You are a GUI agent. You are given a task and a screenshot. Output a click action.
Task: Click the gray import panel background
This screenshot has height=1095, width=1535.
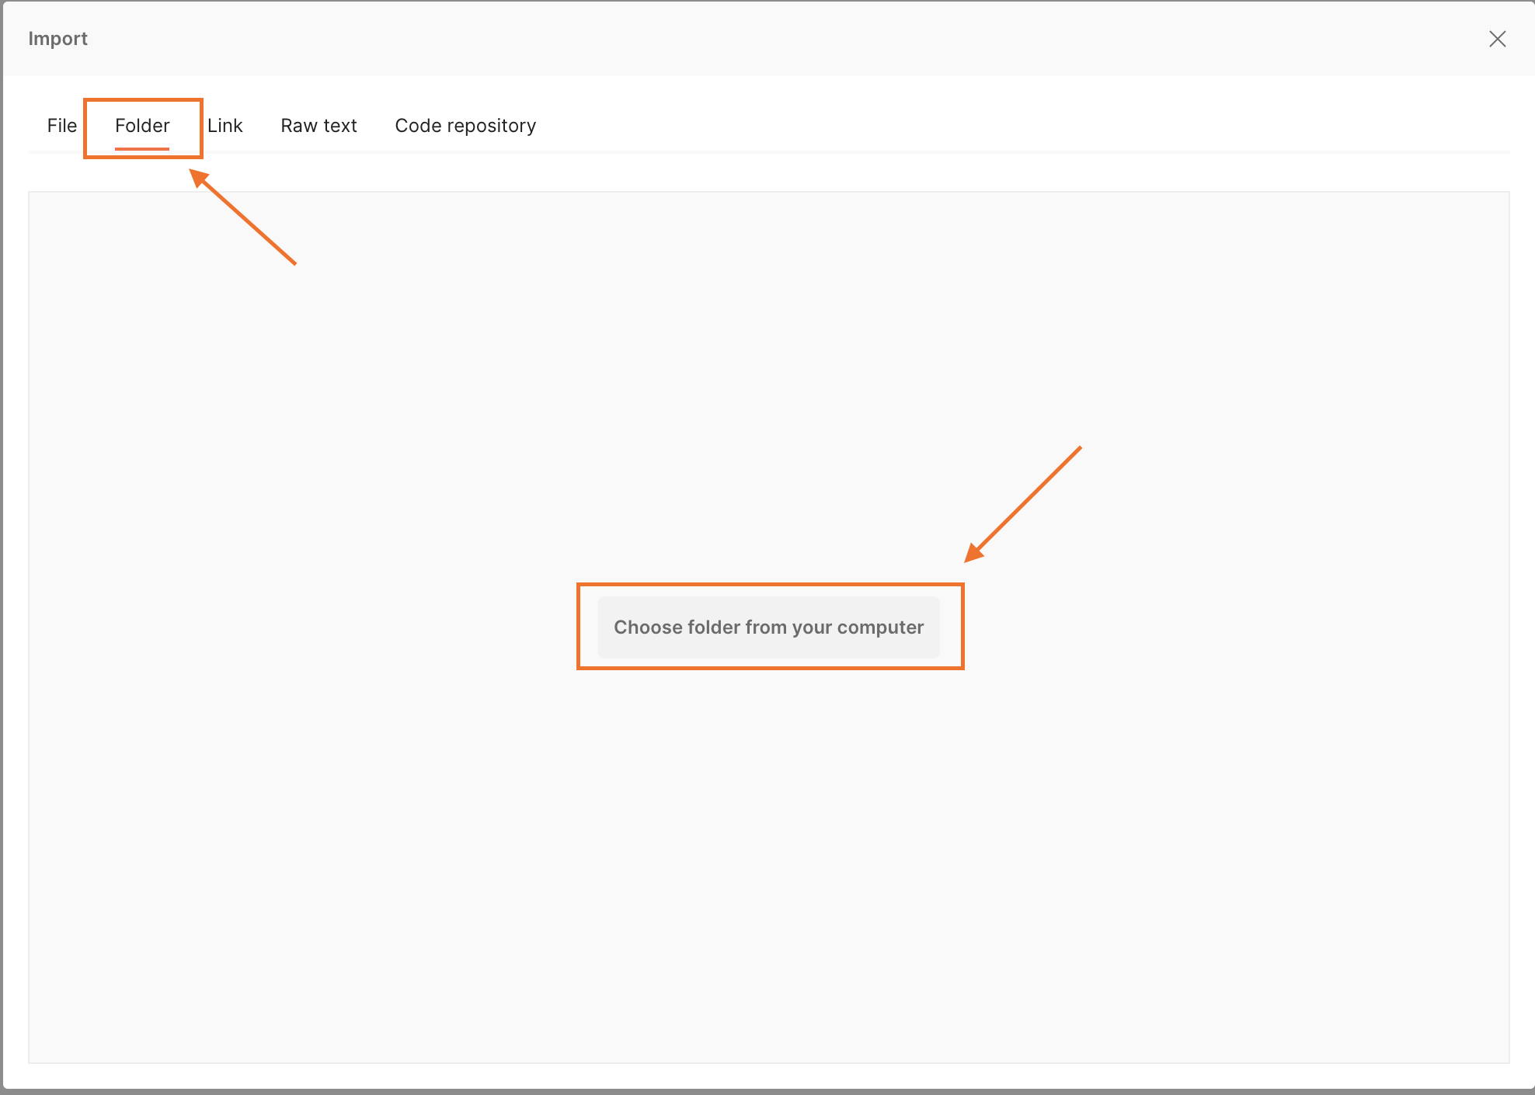[768, 854]
